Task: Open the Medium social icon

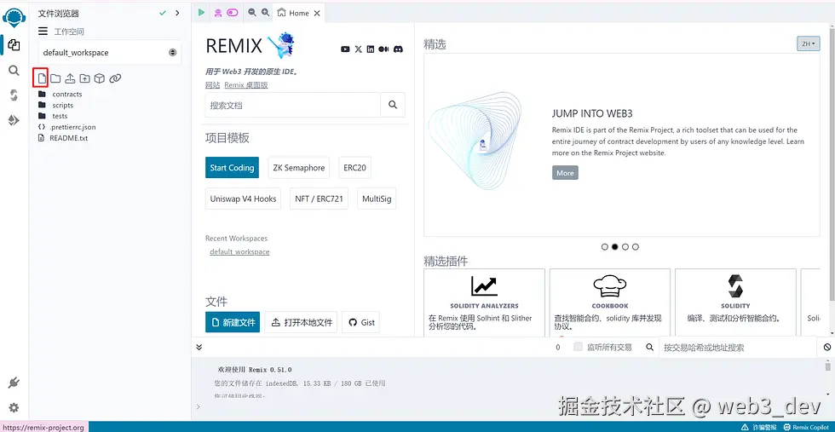Action: click(383, 49)
